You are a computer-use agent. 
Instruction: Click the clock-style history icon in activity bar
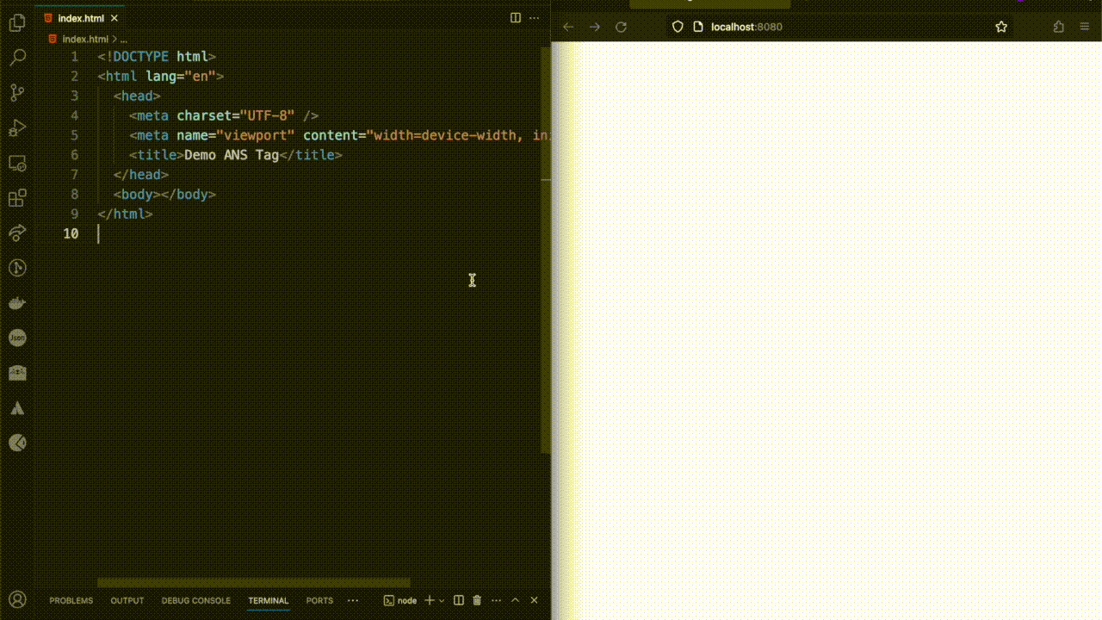point(17,268)
